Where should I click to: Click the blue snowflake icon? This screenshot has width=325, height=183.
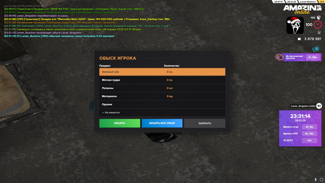[x=317, y=49]
